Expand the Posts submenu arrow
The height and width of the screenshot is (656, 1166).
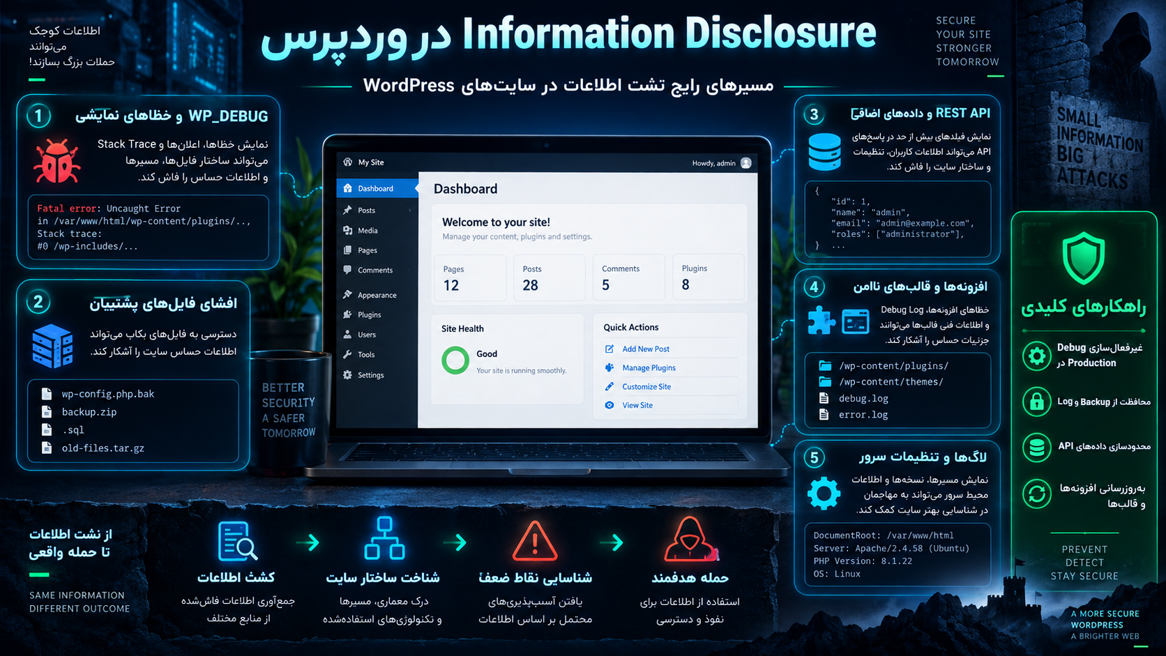click(410, 210)
